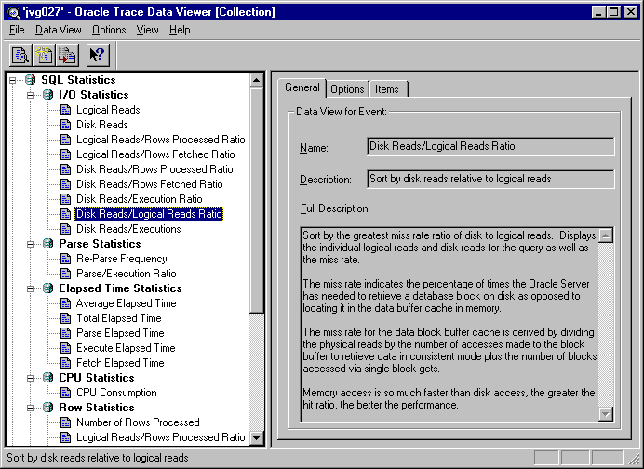This screenshot has height=469, width=644.
Task: Collapse the Elapsed Time Statistics branch
Action: (31, 288)
